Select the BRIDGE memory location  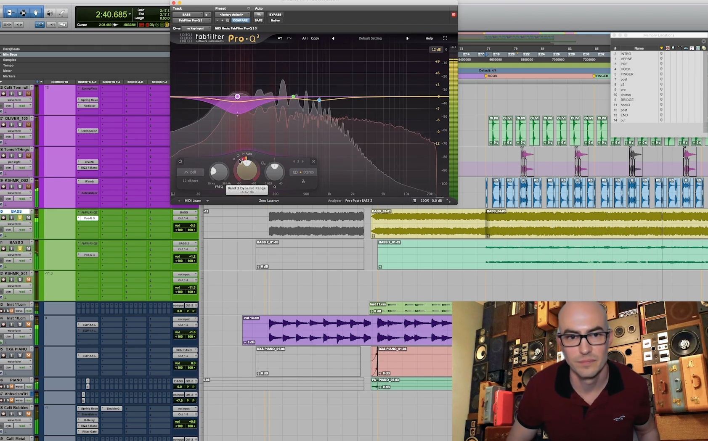click(627, 100)
